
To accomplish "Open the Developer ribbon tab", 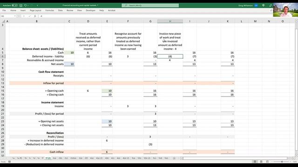I will 90,10.
